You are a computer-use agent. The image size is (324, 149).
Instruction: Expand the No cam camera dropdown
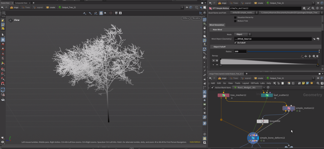click(x=196, y=18)
